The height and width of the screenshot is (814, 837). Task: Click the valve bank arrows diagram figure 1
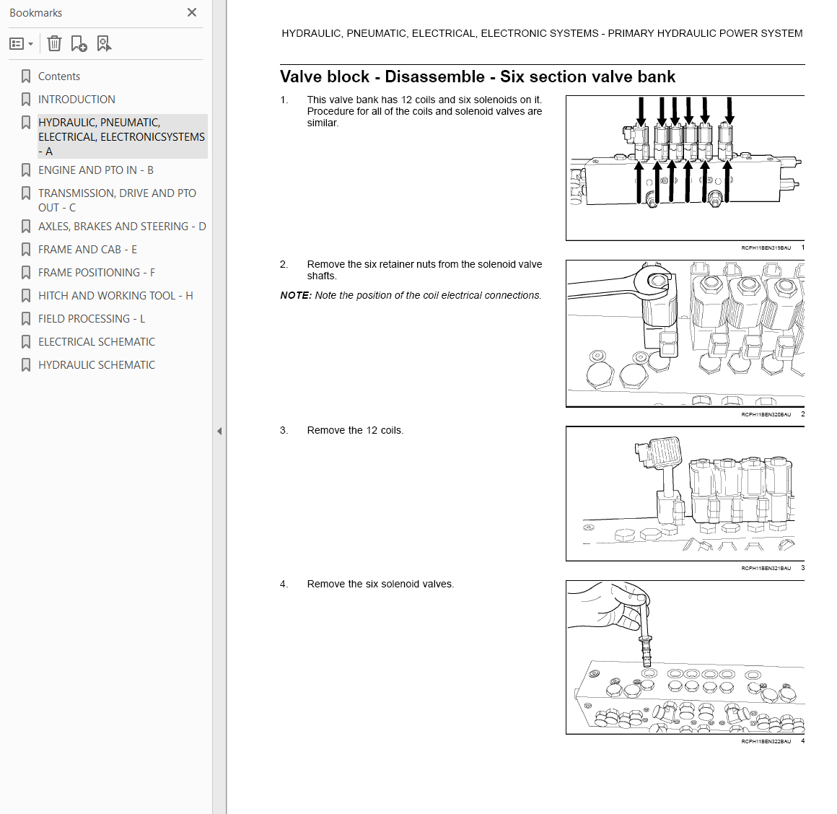point(685,168)
